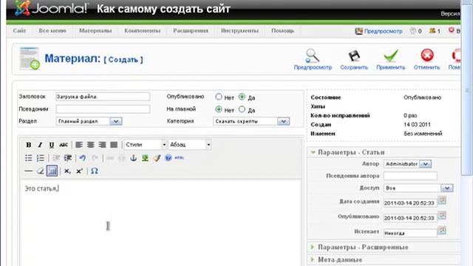Viewport: 473px width, 266px height.
Task: Set На главной to Да
Action: (x=242, y=109)
